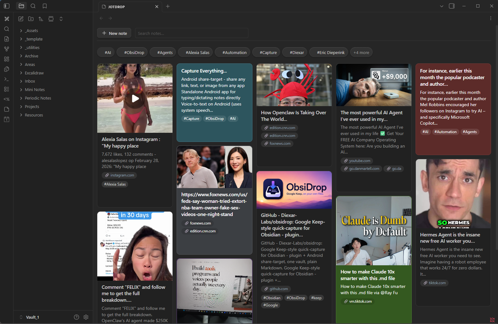
Task: Open the vm.tiktok.com link
Action: pyautogui.click(x=358, y=301)
